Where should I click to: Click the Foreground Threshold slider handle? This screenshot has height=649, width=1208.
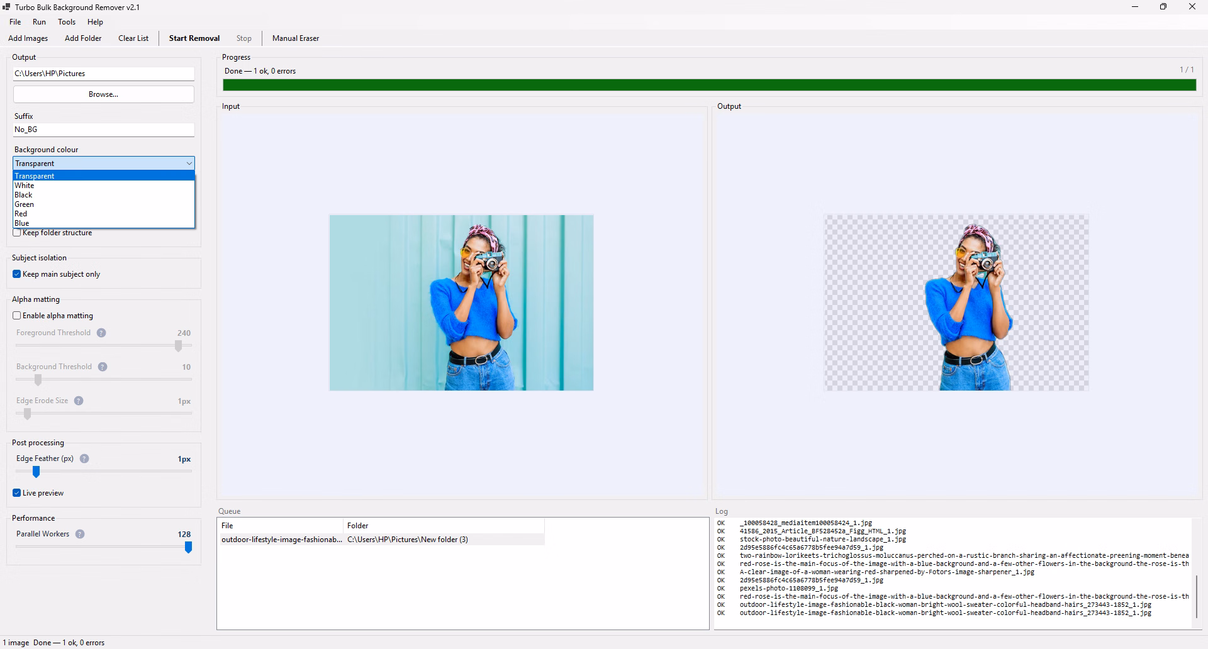(179, 346)
